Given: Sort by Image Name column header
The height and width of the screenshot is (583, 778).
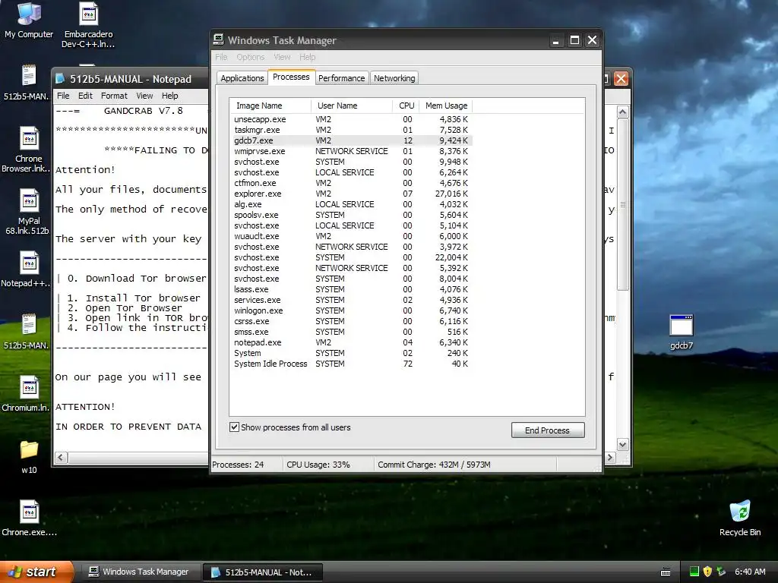Looking at the screenshot, I should pyautogui.click(x=270, y=106).
